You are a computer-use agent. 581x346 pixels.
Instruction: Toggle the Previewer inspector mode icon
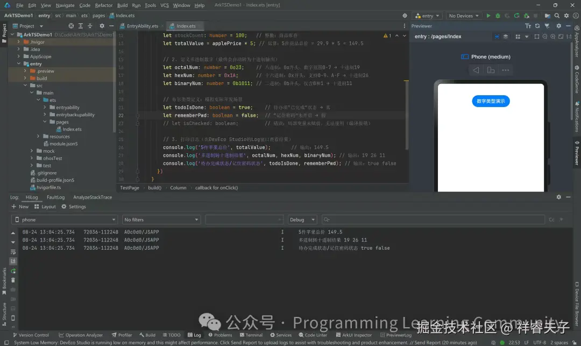pyautogui.click(x=497, y=37)
